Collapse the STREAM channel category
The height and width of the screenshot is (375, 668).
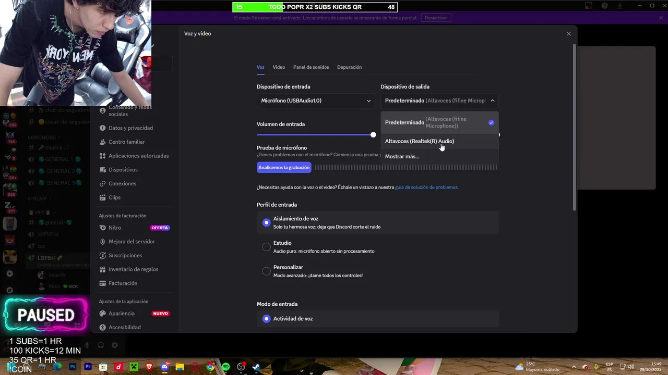tap(39, 198)
